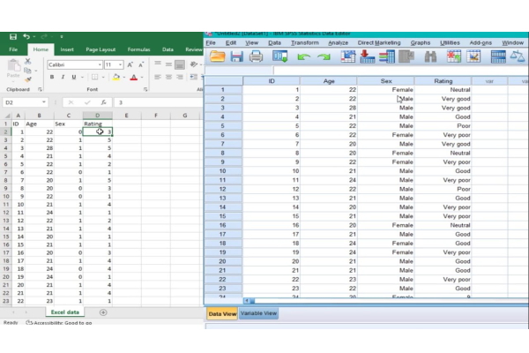The image size is (529, 353).
Task: Toggle top align in Excel ribbon
Action: click(158, 64)
